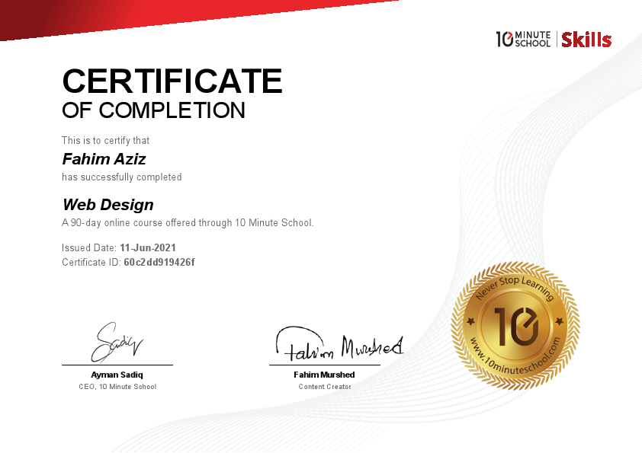Image resolution: width=642 pixels, height=453 pixels.
Task: Select the recipient name Fahim Aziz
Action: 104,159
